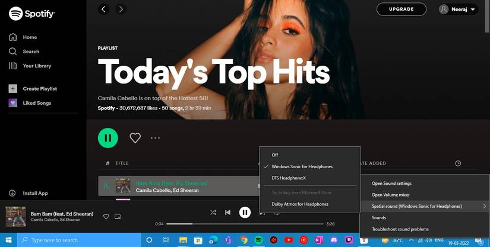Open Twitch from the taskbar

coord(349,240)
